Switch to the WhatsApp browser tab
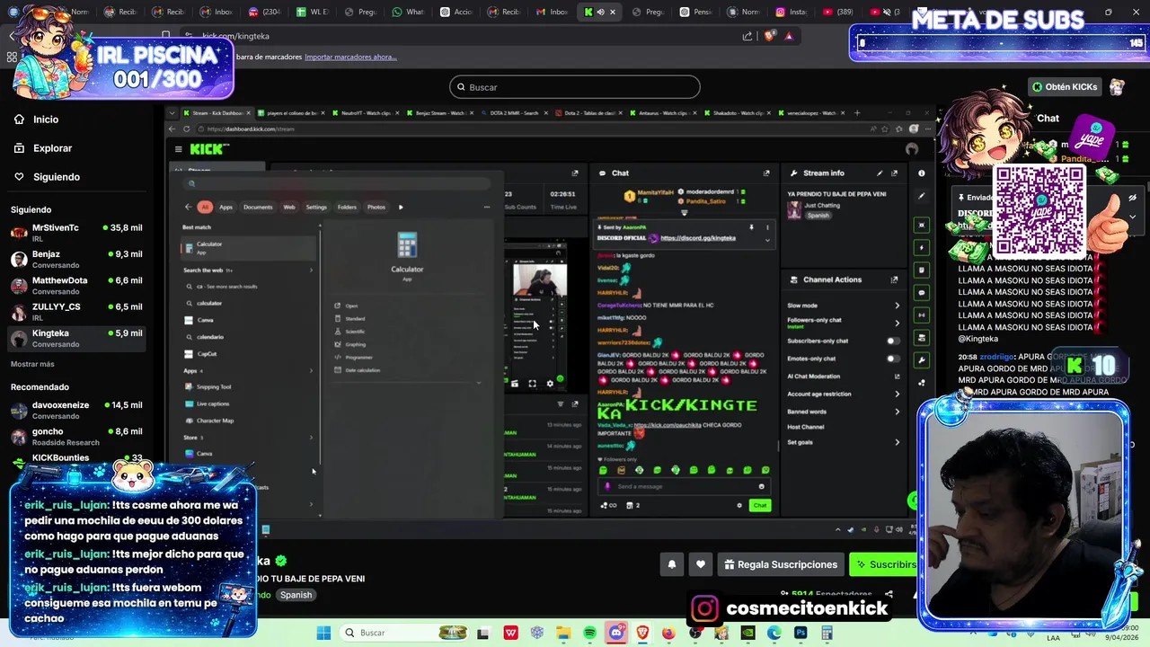 pyautogui.click(x=408, y=12)
